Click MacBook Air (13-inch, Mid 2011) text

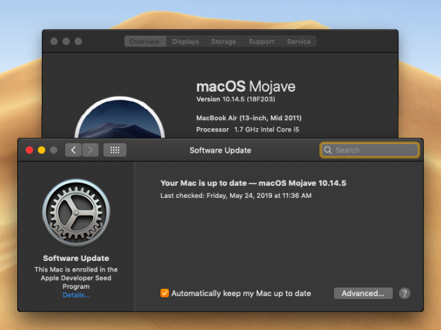(x=249, y=118)
